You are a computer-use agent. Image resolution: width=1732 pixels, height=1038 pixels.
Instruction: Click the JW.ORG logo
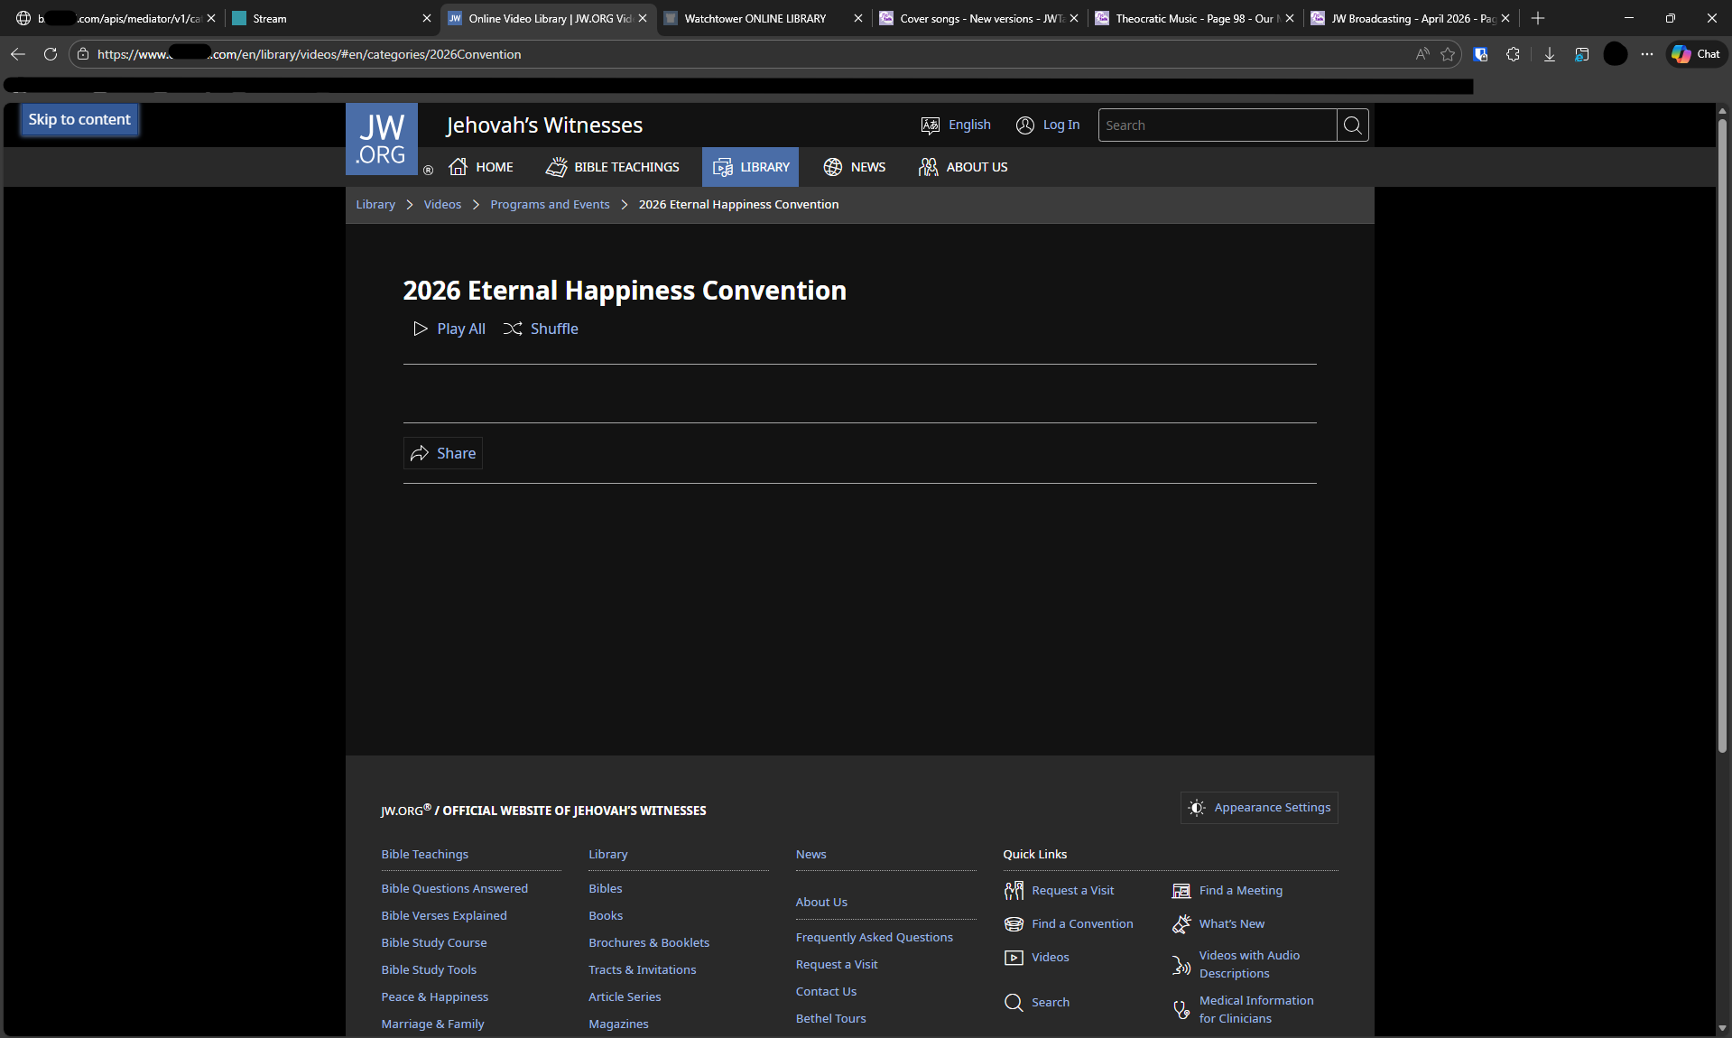coord(381,139)
